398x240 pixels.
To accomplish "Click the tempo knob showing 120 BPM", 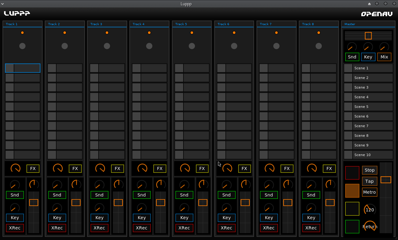I will (x=370, y=210).
